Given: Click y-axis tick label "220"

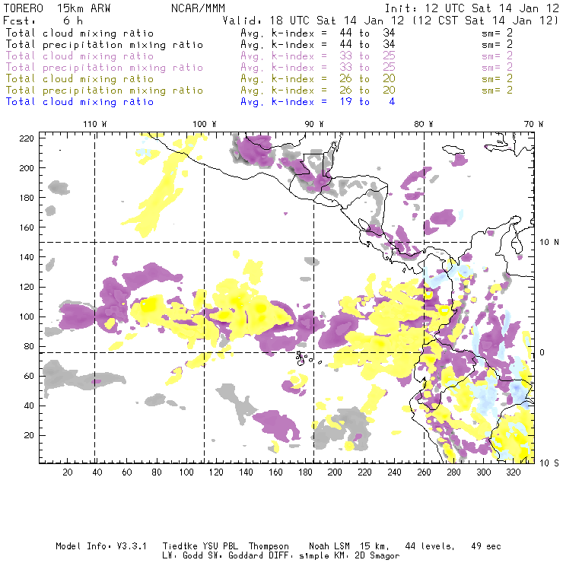Looking at the screenshot, I should (x=26, y=138).
